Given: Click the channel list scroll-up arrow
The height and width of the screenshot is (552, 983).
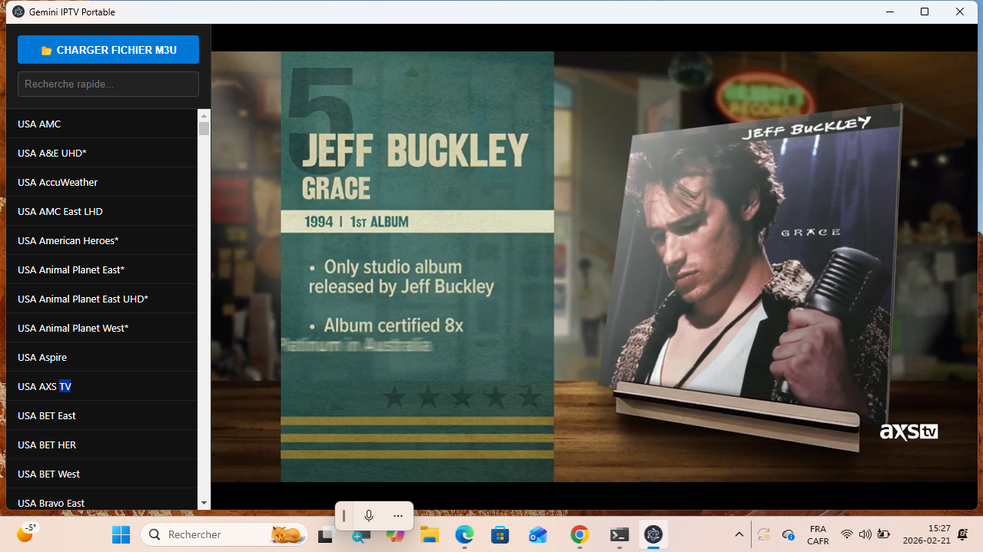Looking at the screenshot, I should pos(204,114).
